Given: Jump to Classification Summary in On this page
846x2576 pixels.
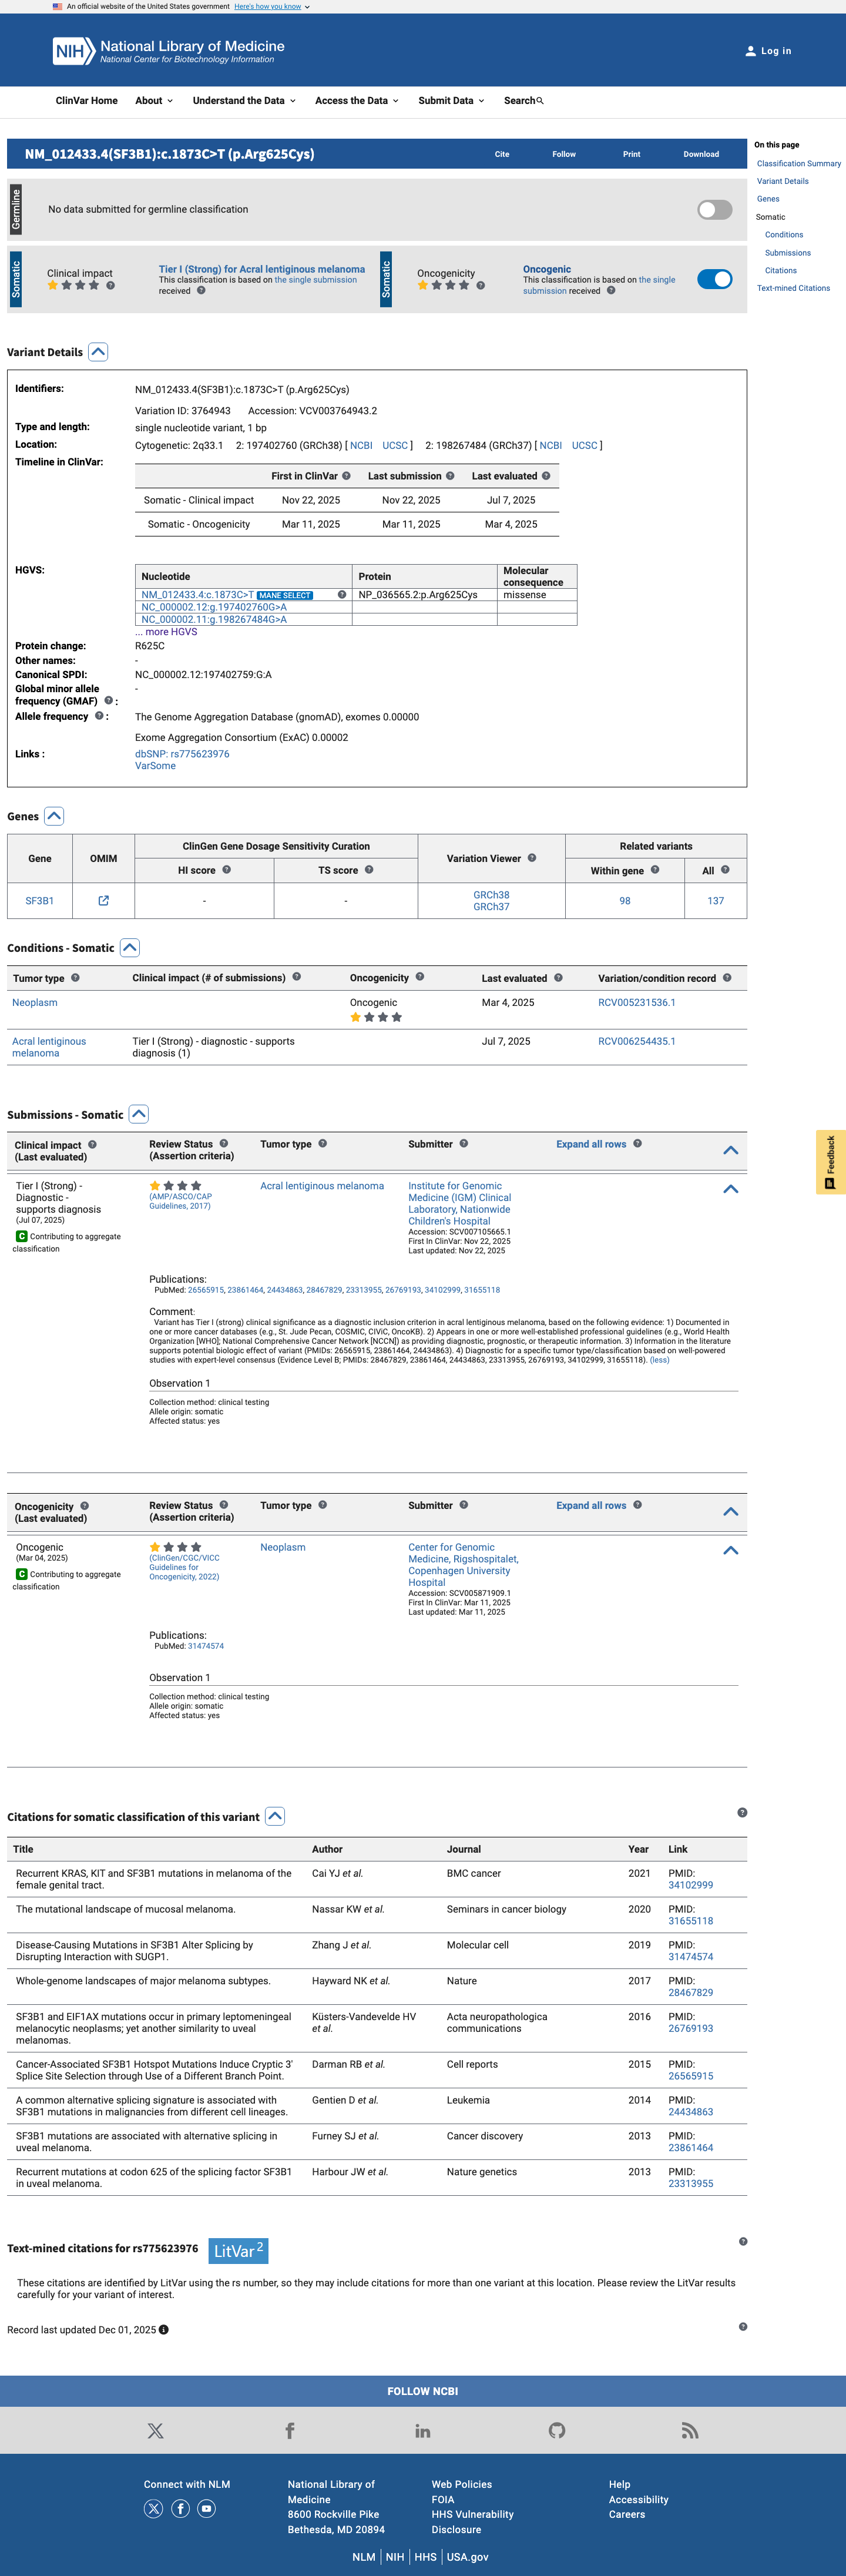Looking at the screenshot, I should (x=799, y=163).
